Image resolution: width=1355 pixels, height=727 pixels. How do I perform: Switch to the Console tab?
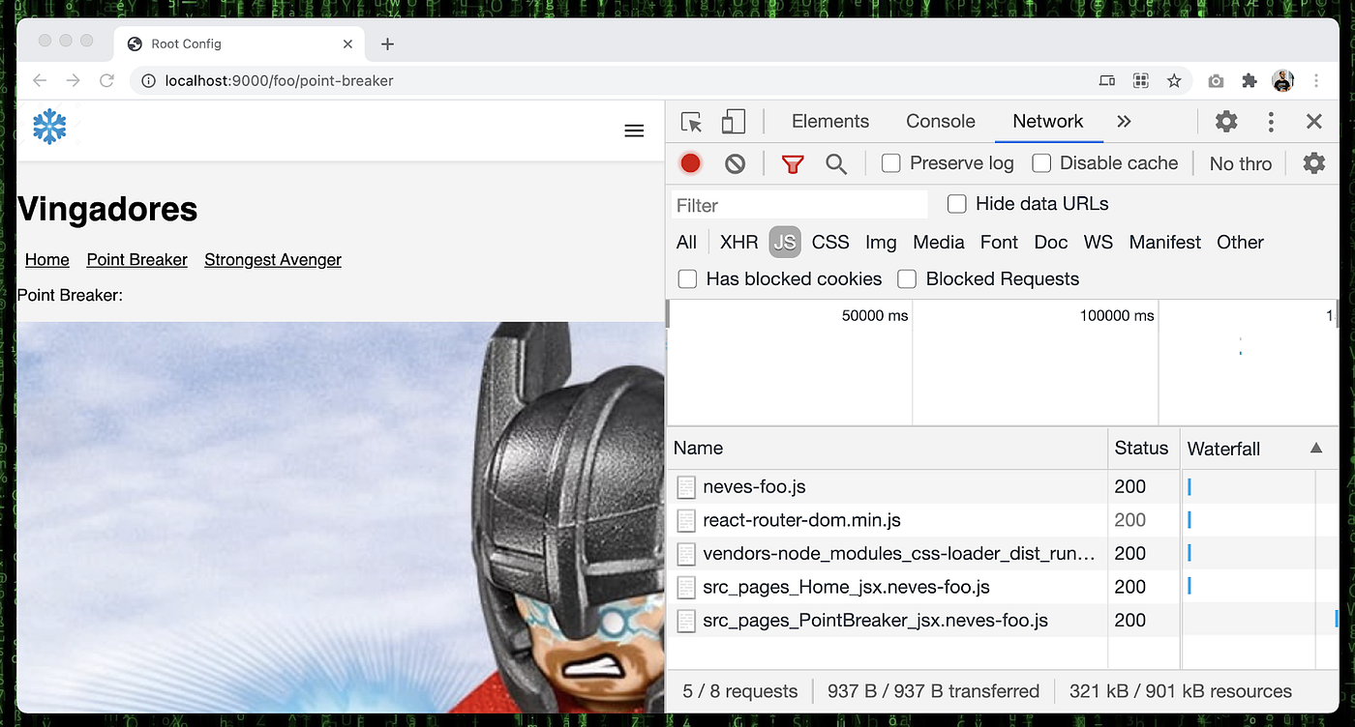pos(941,122)
